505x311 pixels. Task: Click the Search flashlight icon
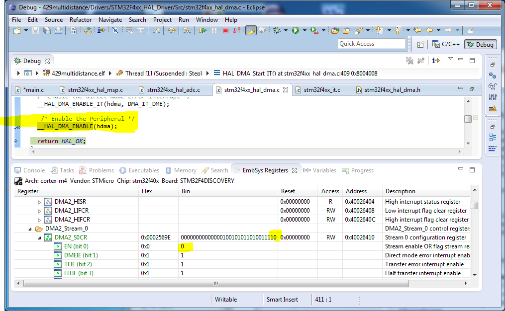click(358, 30)
